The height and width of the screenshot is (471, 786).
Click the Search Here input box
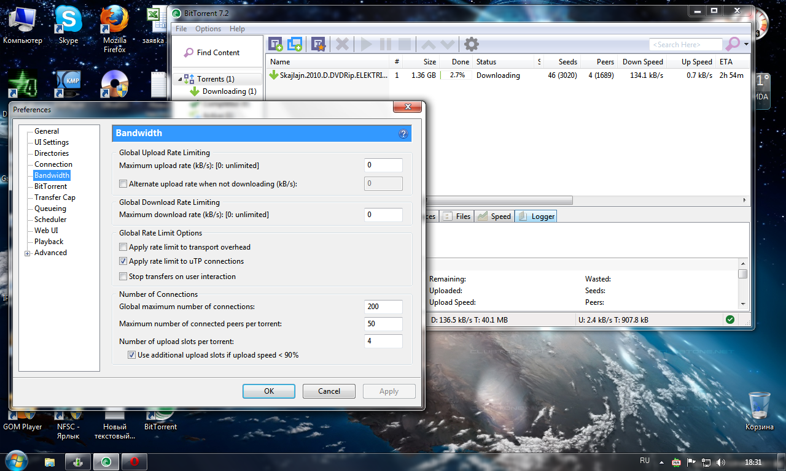click(685, 45)
